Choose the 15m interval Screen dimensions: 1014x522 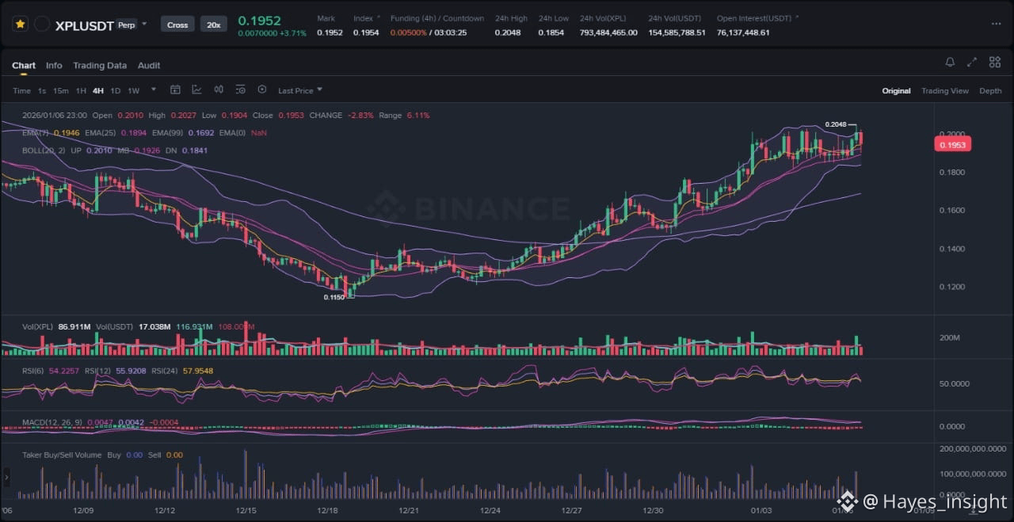(61, 90)
